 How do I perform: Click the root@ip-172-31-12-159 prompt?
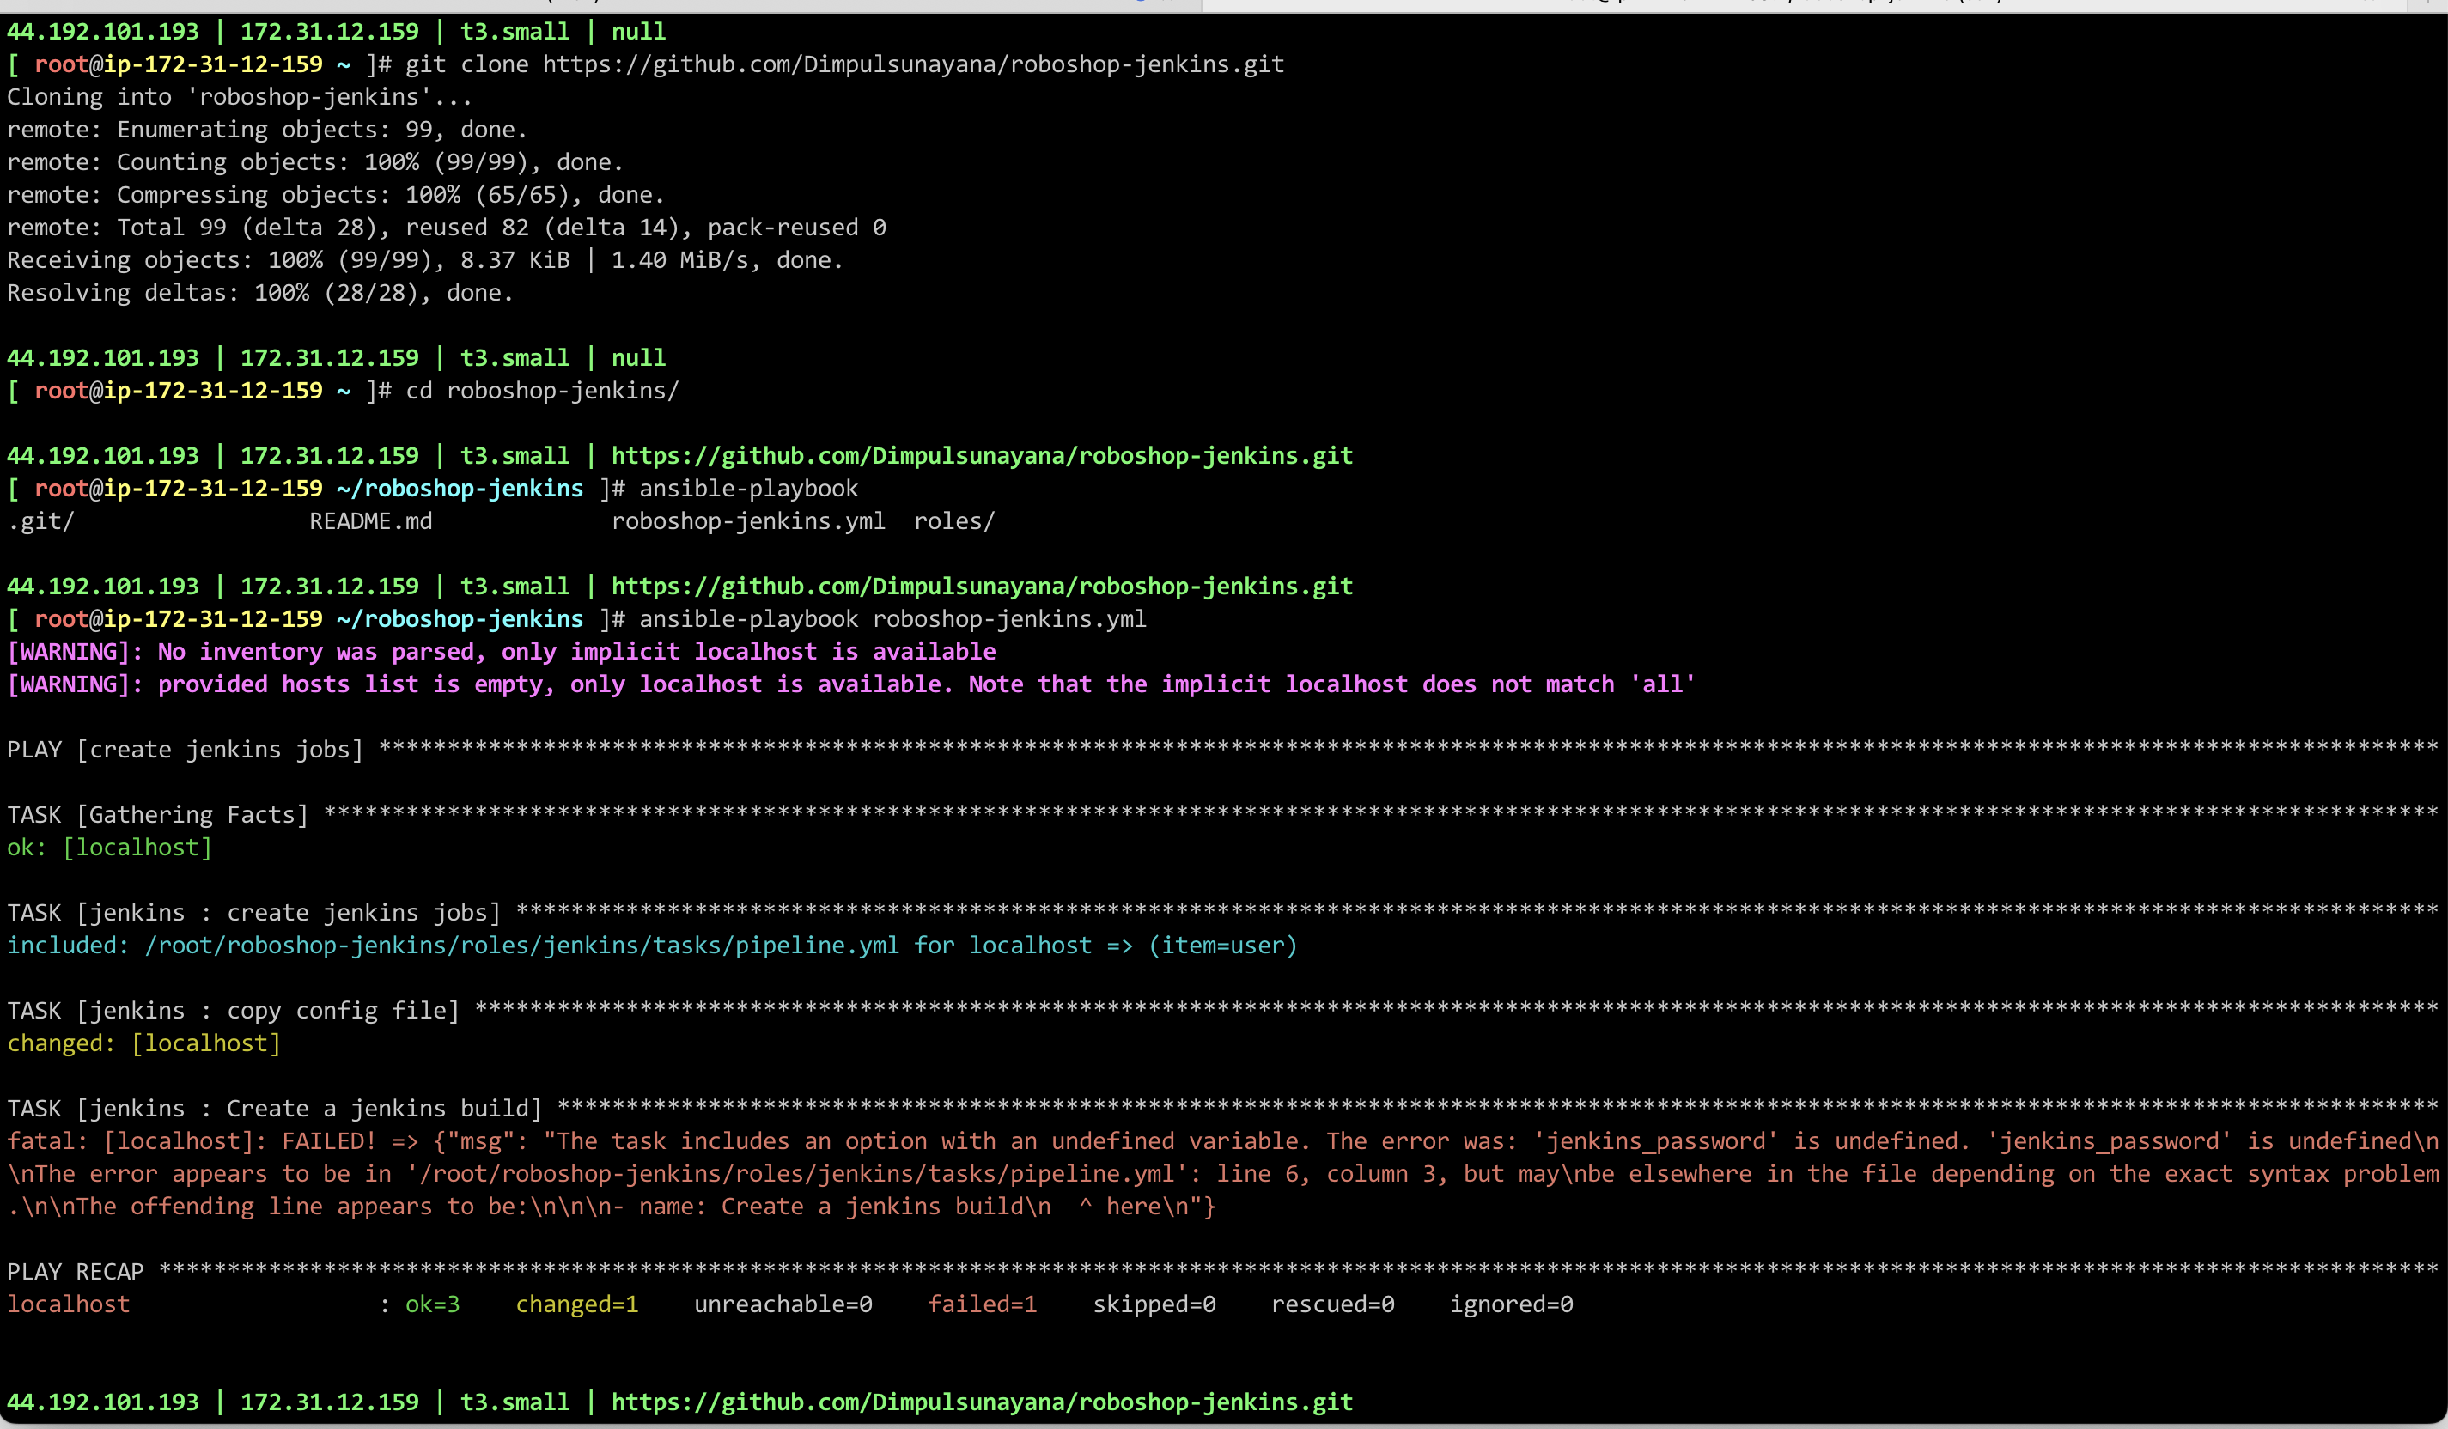tap(180, 64)
